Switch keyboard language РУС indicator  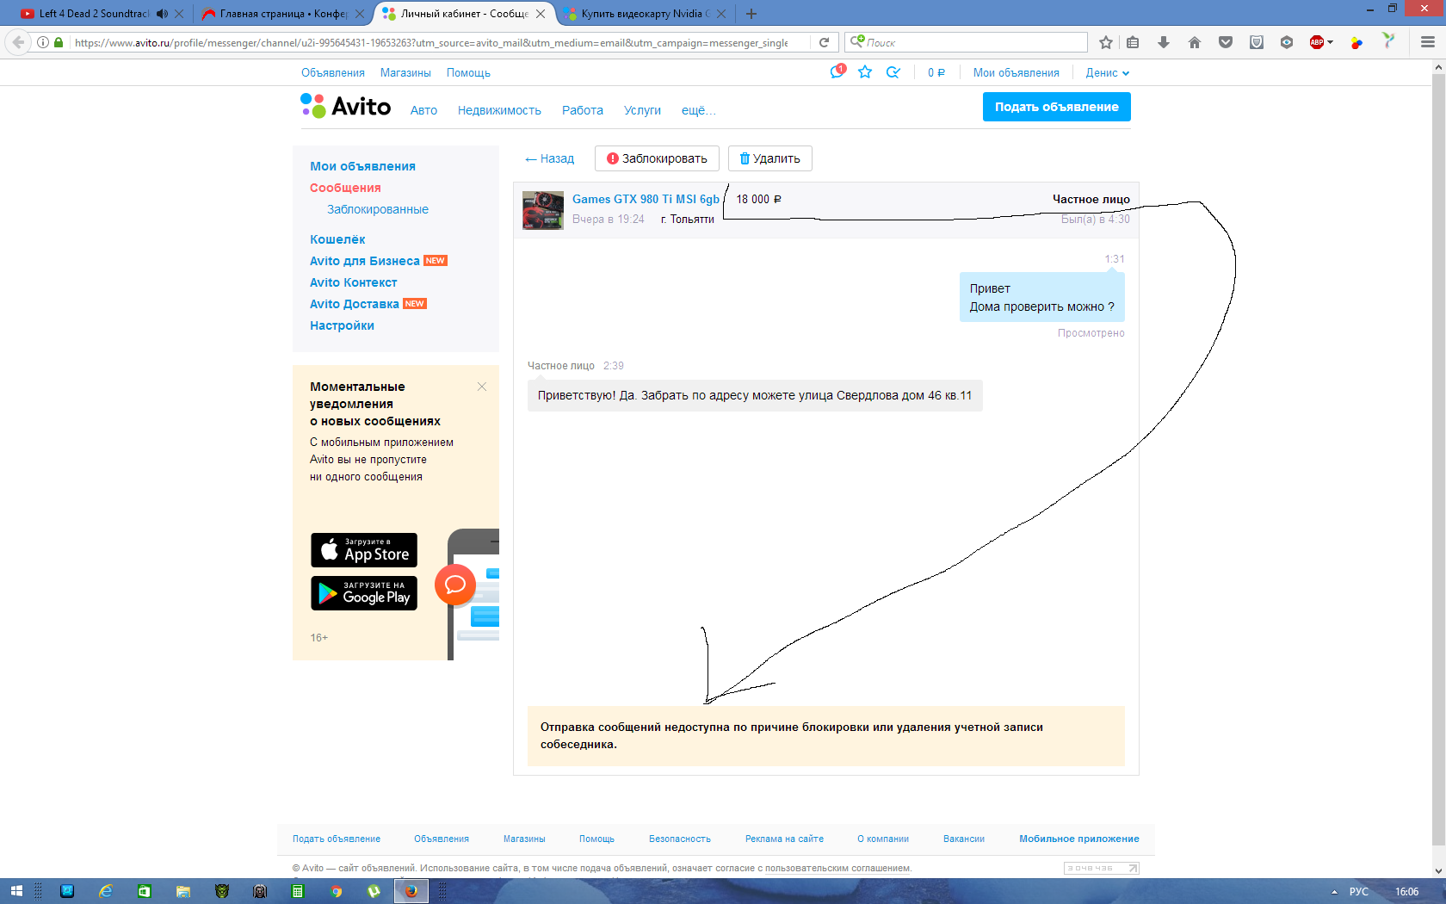[1359, 892]
